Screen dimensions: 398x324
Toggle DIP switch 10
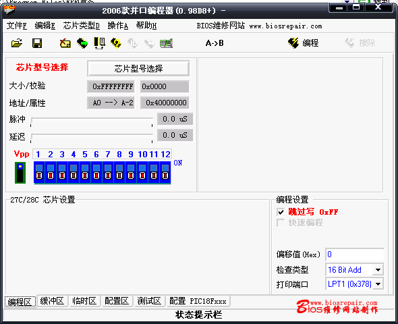pos(142,172)
